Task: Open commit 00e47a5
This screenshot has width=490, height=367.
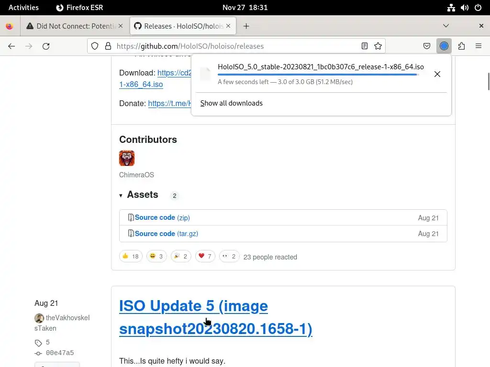Action: tap(60, 353)
